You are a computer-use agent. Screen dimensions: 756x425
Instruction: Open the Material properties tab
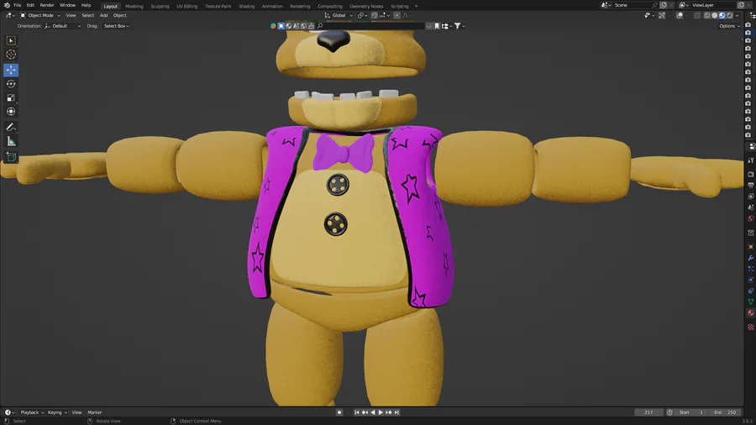pyautogui.click(x=751, y=313)
